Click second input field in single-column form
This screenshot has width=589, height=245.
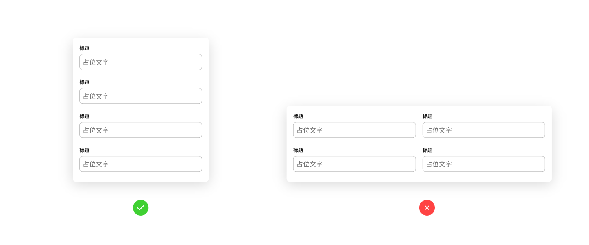(x=141, y=96)
